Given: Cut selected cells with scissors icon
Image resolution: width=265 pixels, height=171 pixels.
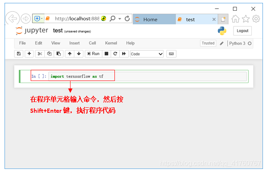Looking at the screenshot, I should [40, 54].
